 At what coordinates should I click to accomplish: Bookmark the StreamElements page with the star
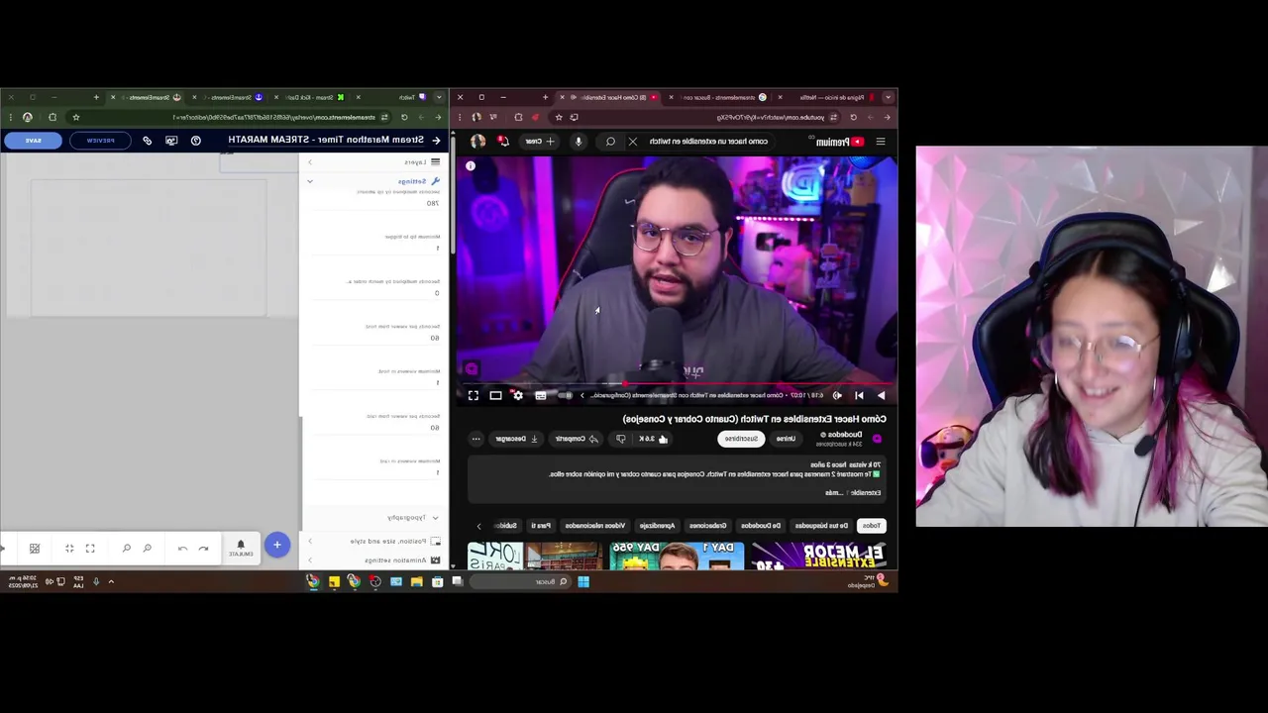pyautogui.click(x=75, y=117)
